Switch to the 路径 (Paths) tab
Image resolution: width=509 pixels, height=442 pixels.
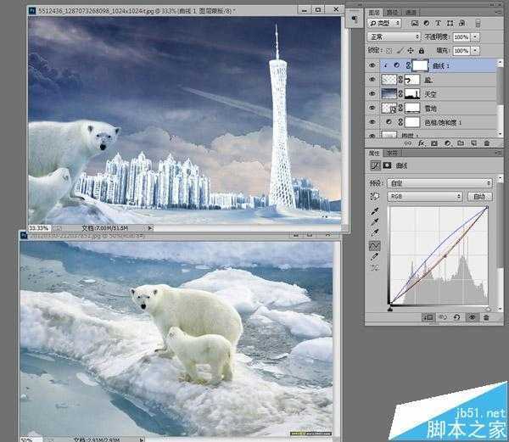393,13
